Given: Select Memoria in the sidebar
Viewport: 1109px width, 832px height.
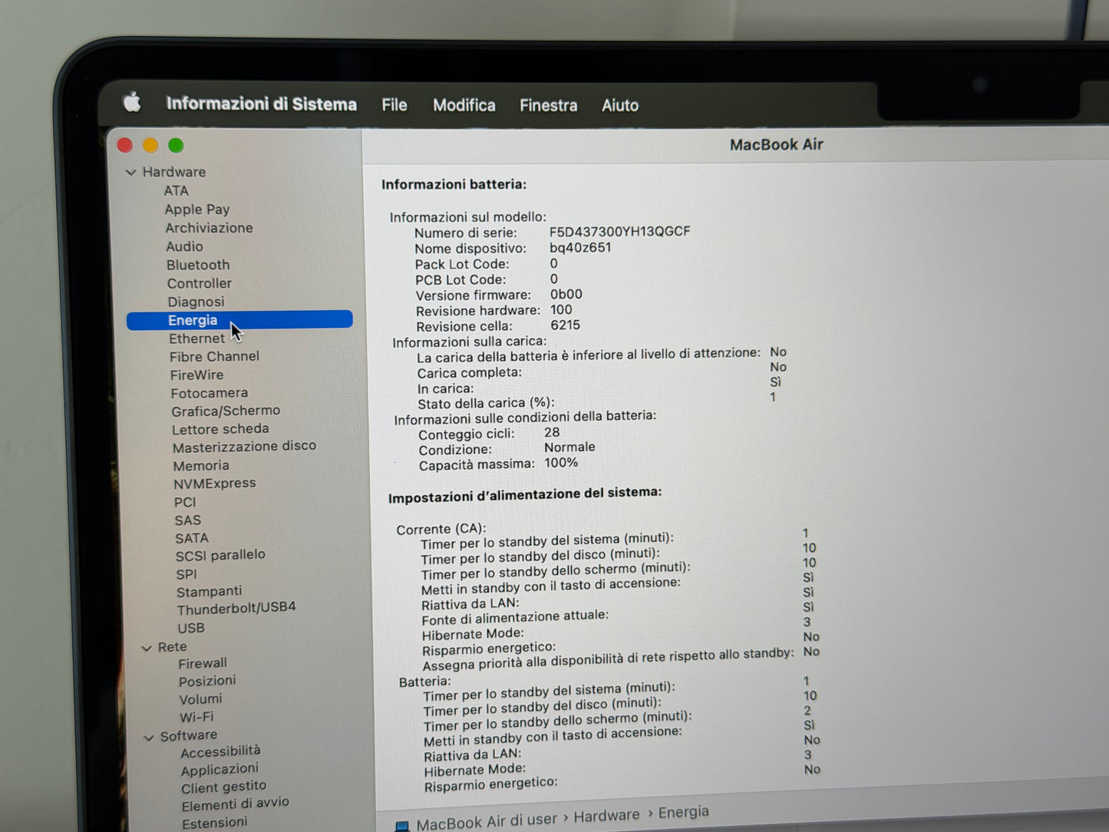Looking at the screenshot, I should (x=201, y=466).
